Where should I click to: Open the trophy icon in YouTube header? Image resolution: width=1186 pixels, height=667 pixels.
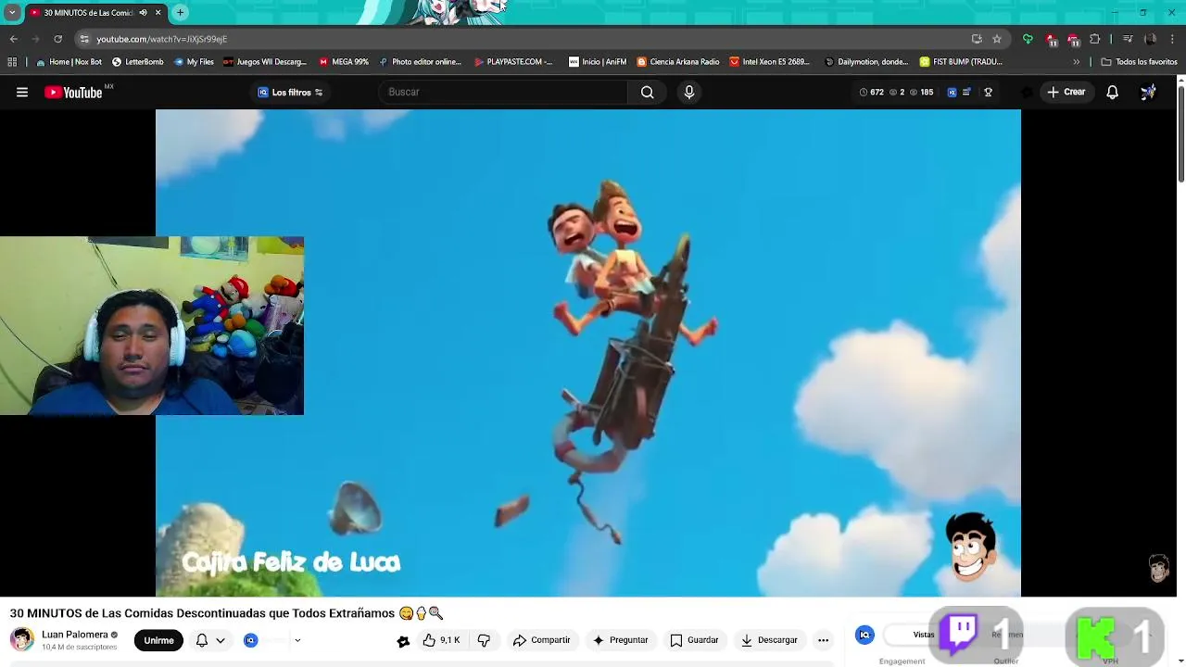[x=988, y=92]
